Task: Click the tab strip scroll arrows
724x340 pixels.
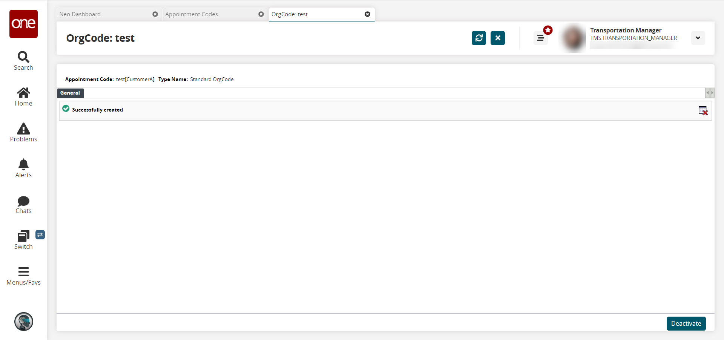Action: (x=710, y=93)
